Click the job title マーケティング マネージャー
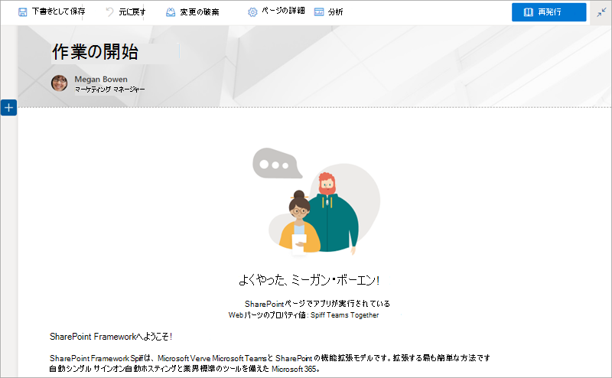This screenshot has height=378, width=612. (x=109, y=90)
